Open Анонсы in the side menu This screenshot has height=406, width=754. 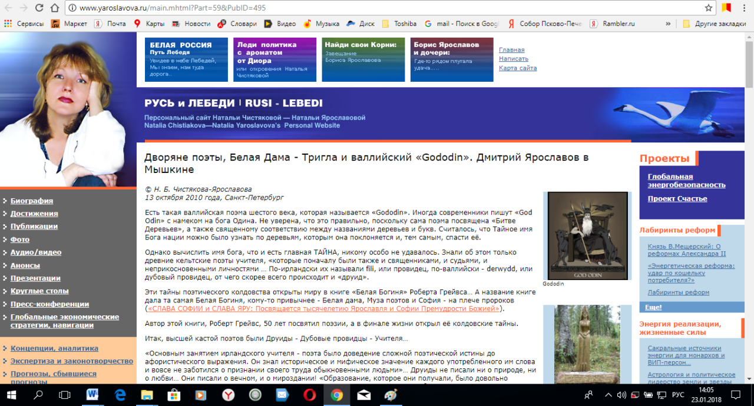coord(25,265)
